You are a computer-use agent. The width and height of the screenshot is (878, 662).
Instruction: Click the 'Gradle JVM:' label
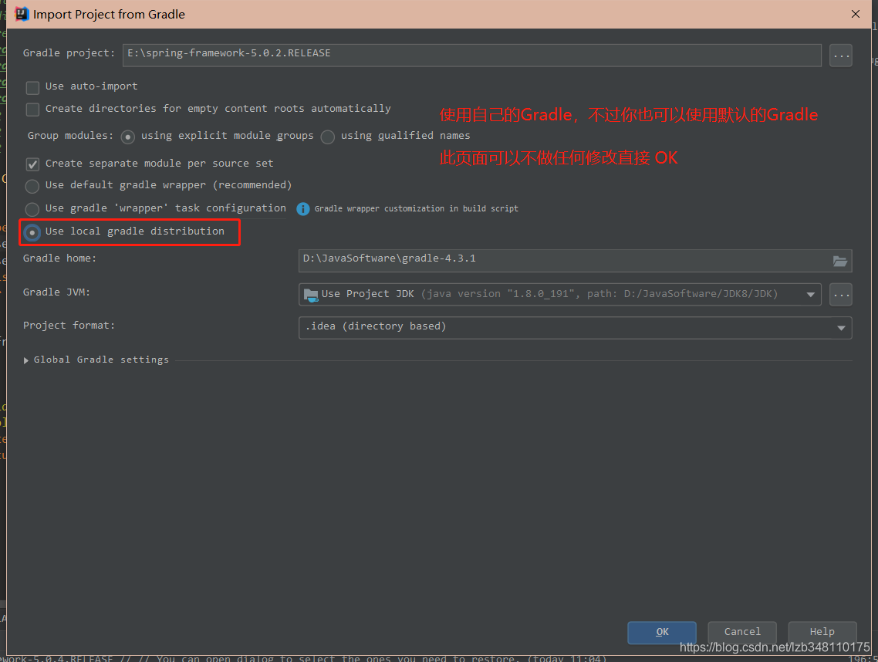tap(56, 292)
